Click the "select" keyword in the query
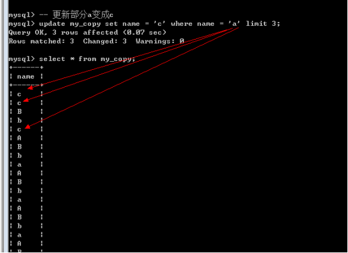 click(52, 59)
